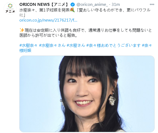
Task: Open the three-dot more options menu
Action: [152, 5]
